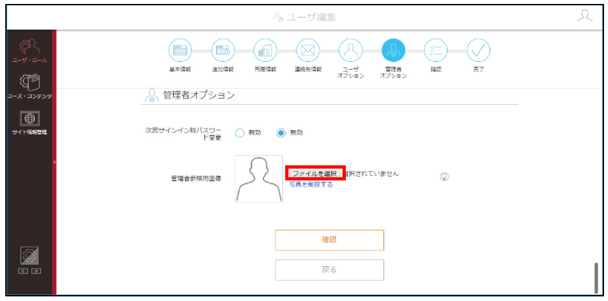This screenshot has width=608, height=301.
Task: Go to the 完了 checkmark step
Action: [x=478, y=51]
